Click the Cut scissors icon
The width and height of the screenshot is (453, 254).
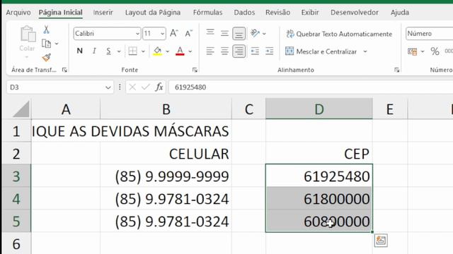46,30
